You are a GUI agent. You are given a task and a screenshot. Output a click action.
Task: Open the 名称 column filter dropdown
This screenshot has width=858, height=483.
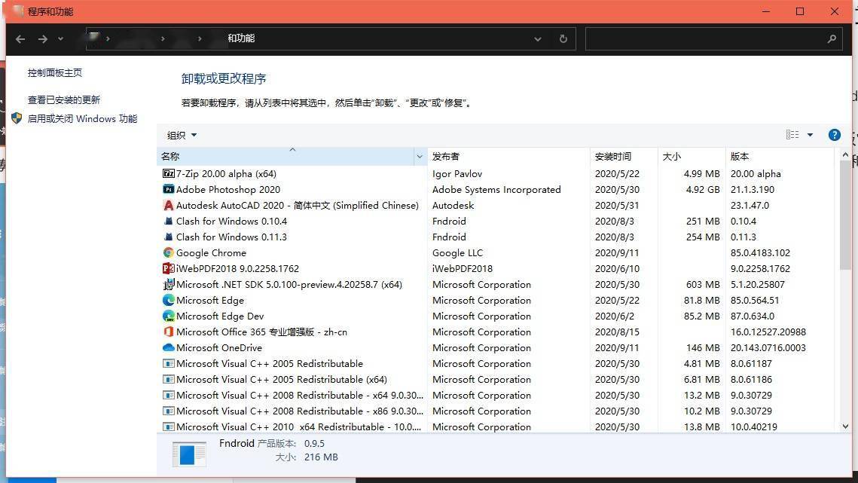pos(420,157)
